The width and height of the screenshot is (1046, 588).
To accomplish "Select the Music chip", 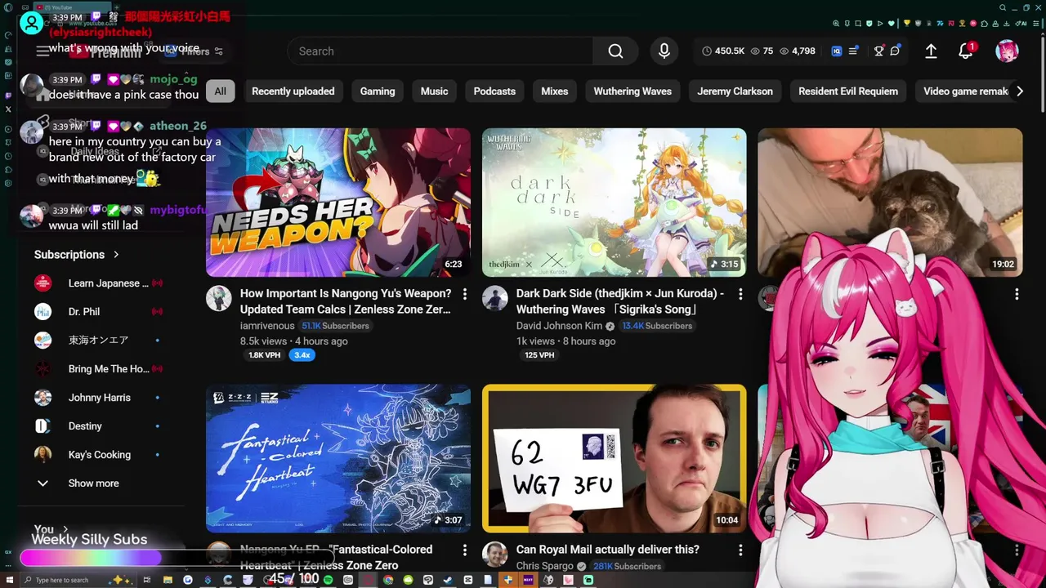I will (434, 91).
